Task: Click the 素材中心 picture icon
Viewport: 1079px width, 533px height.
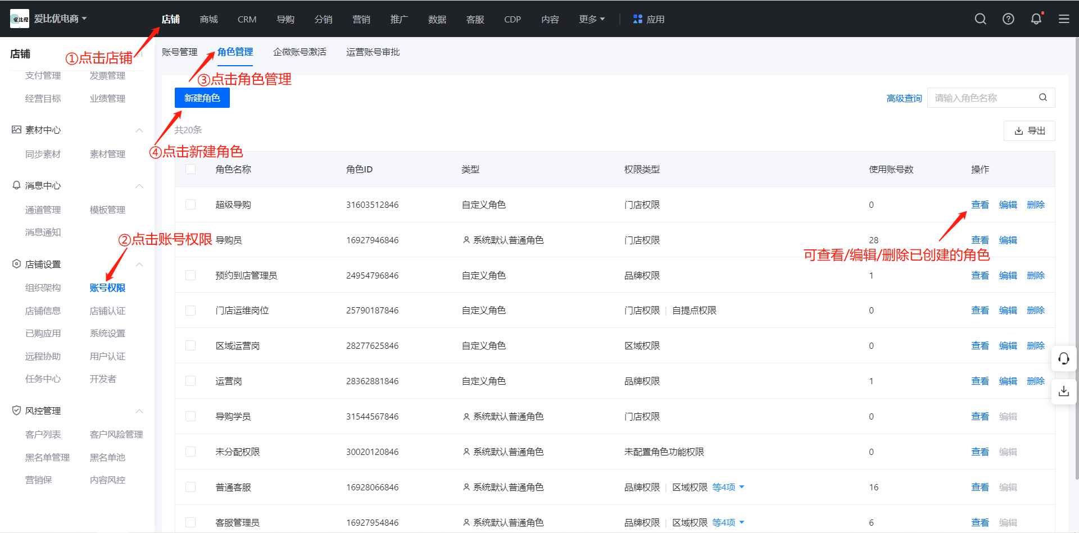Action: click(x=16, y=130)
